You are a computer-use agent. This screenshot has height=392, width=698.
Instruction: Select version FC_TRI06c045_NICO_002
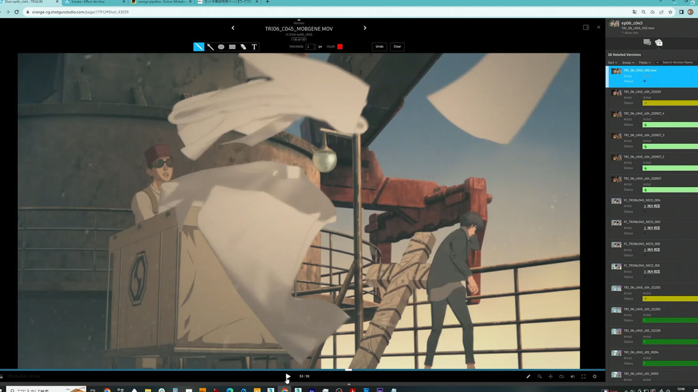(651, 250)
